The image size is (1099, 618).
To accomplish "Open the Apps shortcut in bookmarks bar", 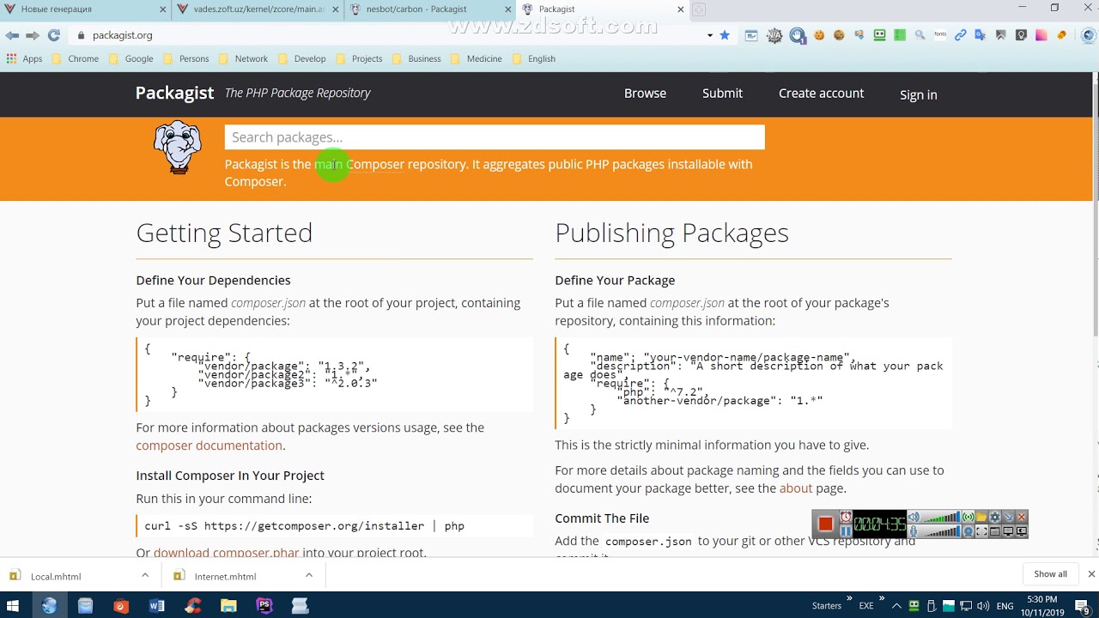I will tap(24, 59).
